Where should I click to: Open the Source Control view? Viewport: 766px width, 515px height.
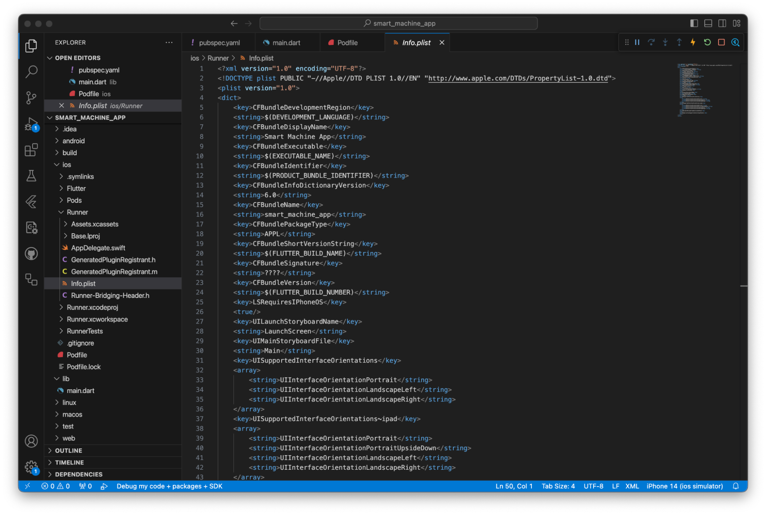[x=31, y=97]
